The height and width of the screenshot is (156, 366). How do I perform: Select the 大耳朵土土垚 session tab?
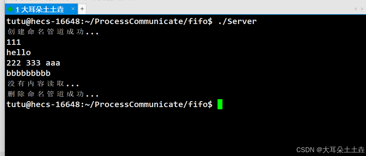coord(42,10)
